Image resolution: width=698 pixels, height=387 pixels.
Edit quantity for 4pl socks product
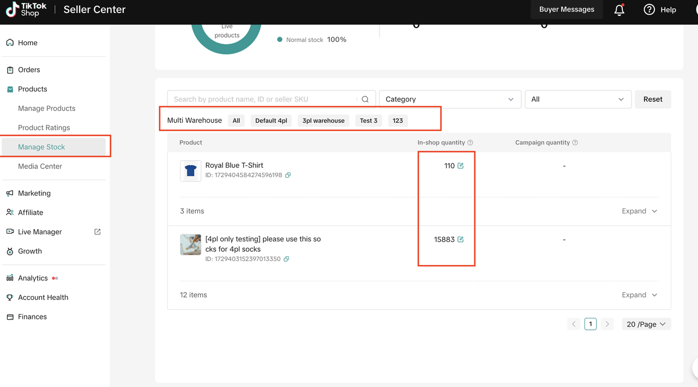[461, 239]
